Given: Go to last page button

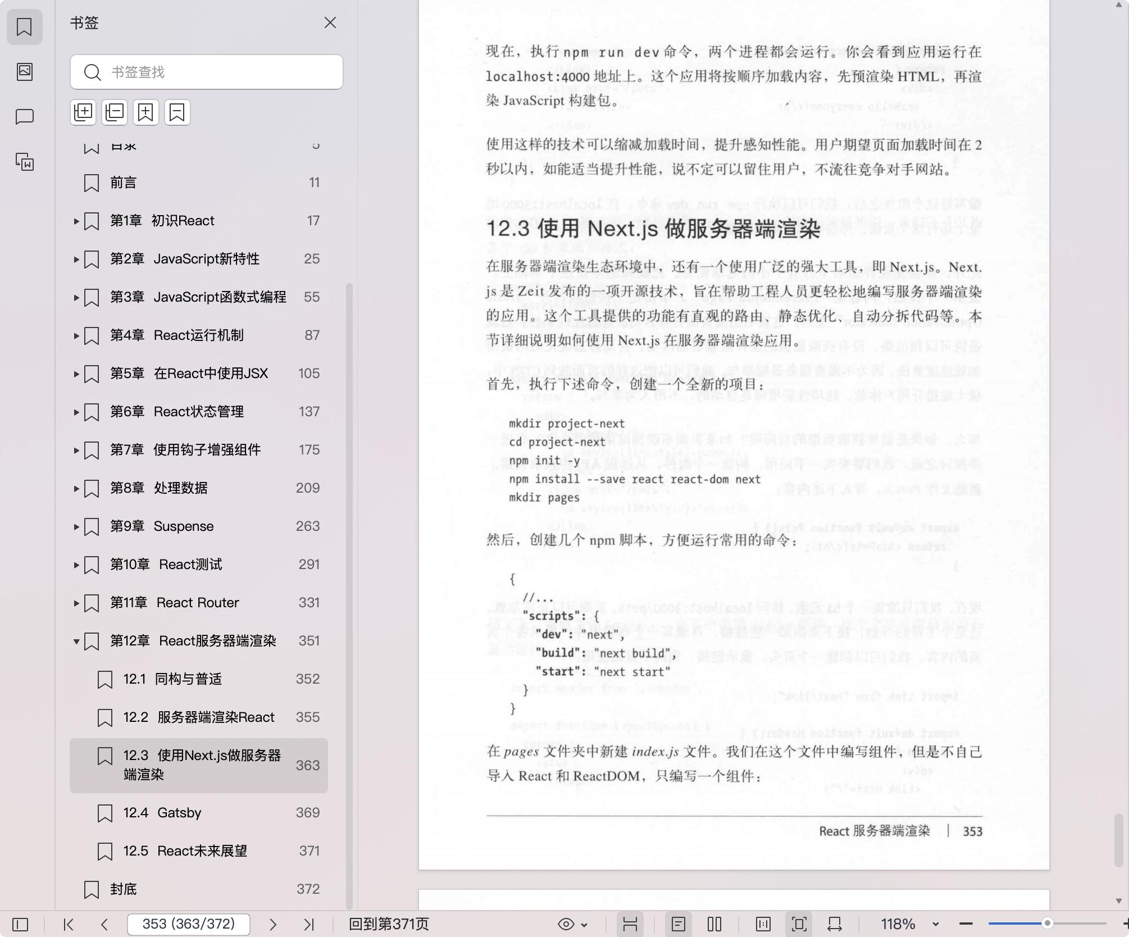Looking at the screenshot, I should (x=309, y=924).
